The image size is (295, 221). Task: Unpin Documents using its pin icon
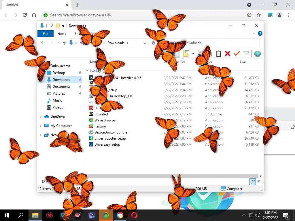click(x=80, y=87)
